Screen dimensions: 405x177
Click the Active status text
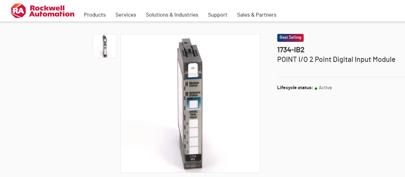pyautogui.click(x=325, y=88)
